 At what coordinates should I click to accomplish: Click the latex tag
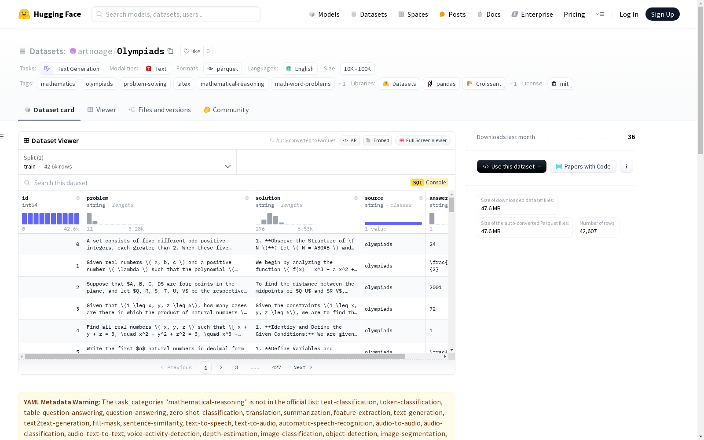(x=183, y=84)
